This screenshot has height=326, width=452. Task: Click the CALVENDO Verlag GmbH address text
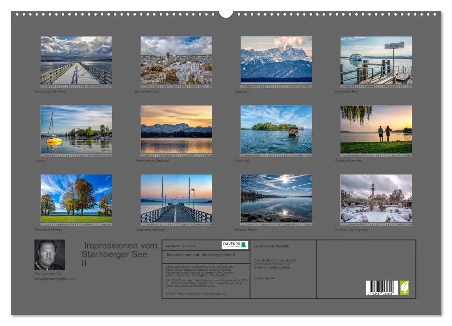274,264
